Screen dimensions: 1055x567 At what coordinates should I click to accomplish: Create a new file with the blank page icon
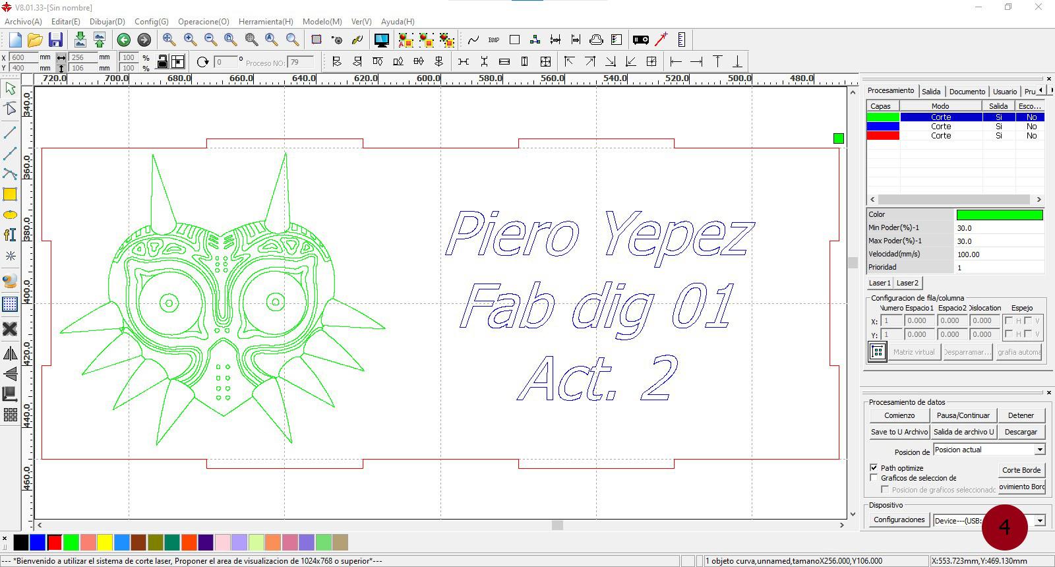coord(15,40)
